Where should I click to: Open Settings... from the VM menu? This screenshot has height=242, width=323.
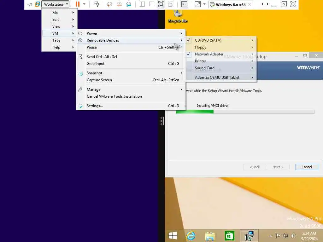click(x=131, y=106)
